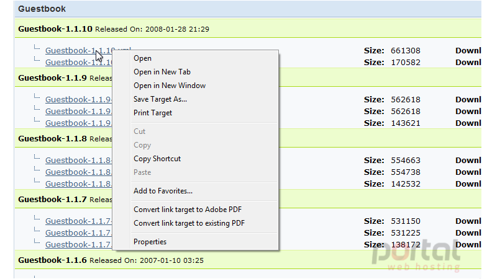Open the first Guestbook-1.1.8 file link
Viewport: 482px width, 279px height.
coord(79,161)
